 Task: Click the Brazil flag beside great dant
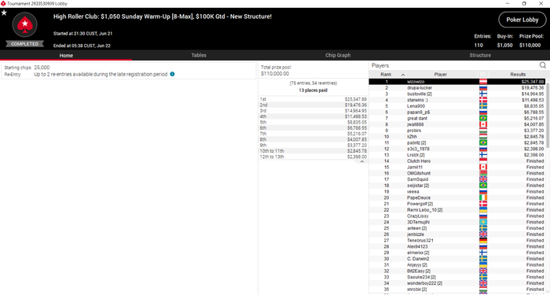click(x=483, y=118)
